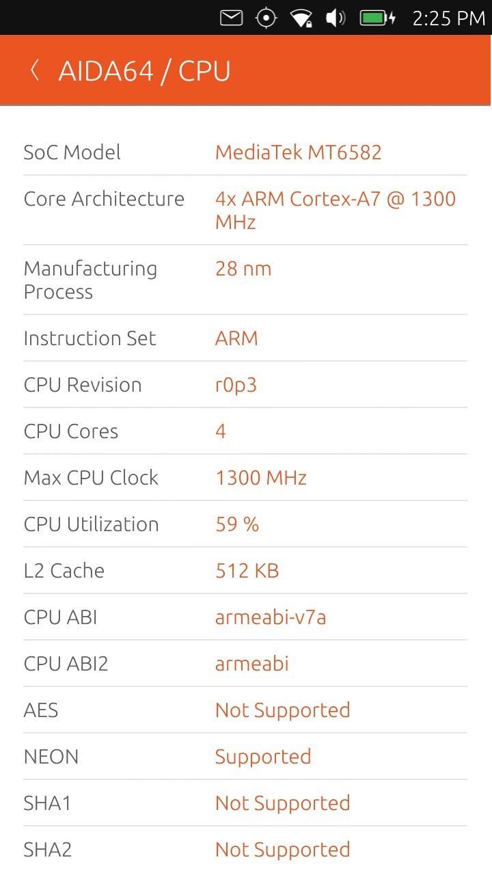This screenshot has width=492, height=875.
Task: Open the Wi-Fi status icon
Action: coord(301,18)
